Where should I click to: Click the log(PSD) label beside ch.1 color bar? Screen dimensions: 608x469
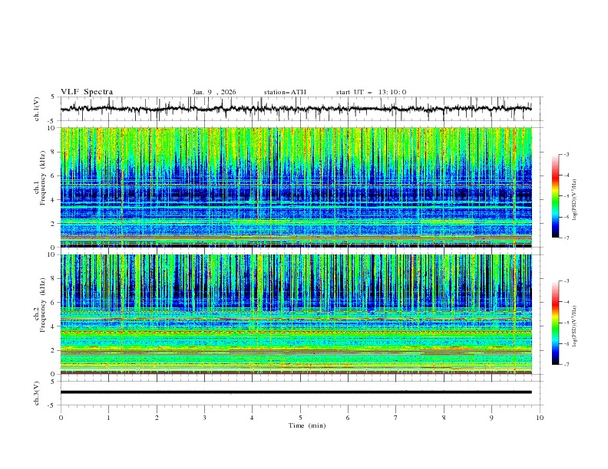click(x=574, y=200)
